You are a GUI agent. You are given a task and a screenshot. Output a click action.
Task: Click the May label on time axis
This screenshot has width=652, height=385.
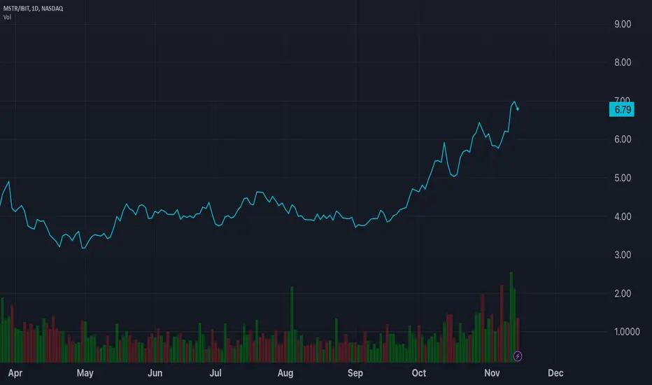coord(85,373)
